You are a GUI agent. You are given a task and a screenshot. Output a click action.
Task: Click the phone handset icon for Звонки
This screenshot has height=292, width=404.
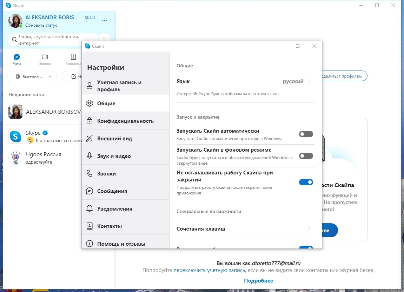click(x=90, y=173)
